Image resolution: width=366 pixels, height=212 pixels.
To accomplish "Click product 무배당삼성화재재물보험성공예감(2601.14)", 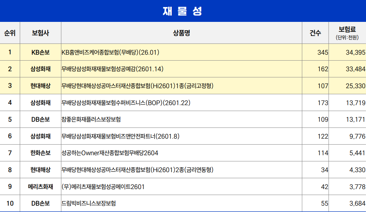I will 112,69.
